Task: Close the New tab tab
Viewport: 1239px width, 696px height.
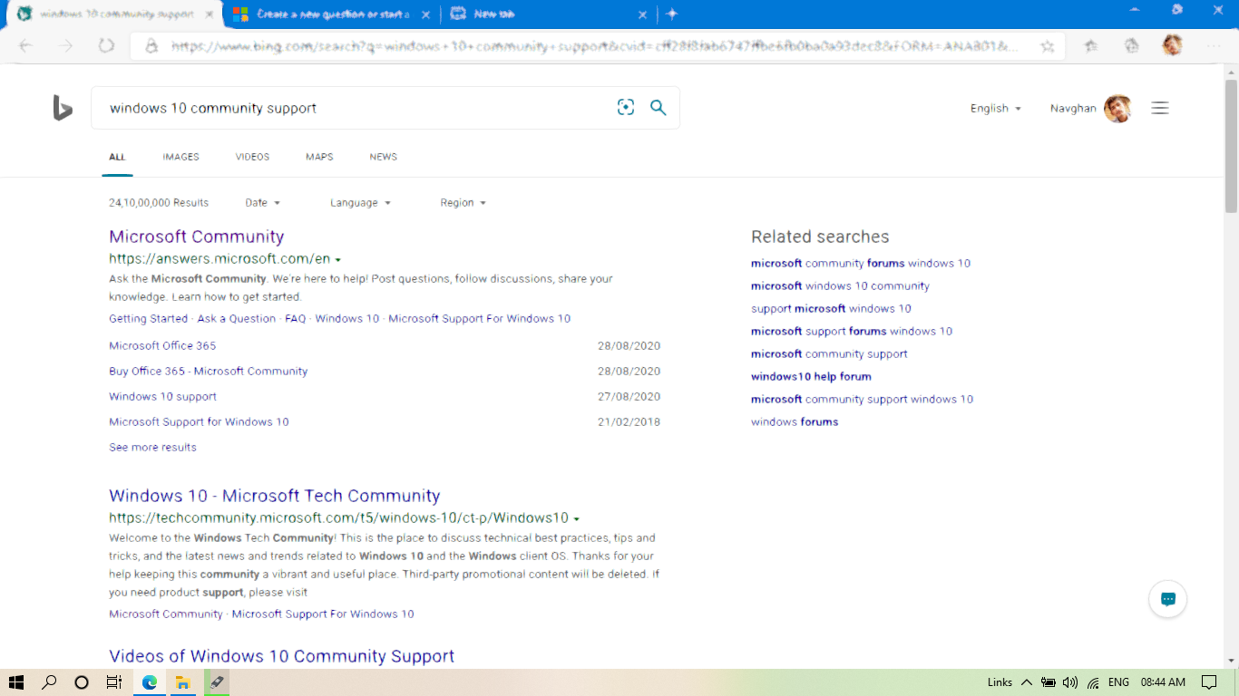Action: (643, 14)
